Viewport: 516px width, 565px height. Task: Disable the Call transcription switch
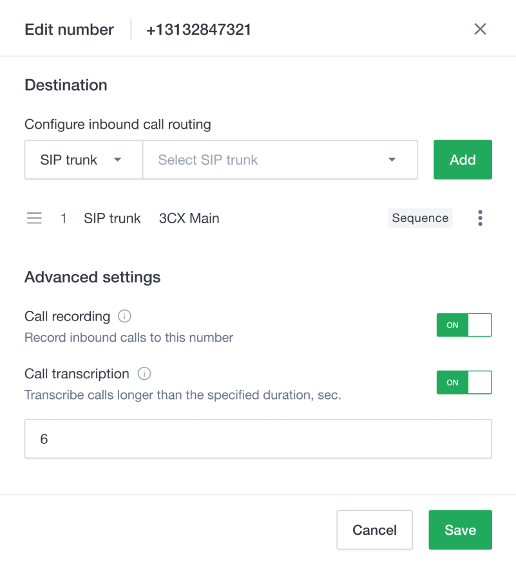tap(464, 382)
